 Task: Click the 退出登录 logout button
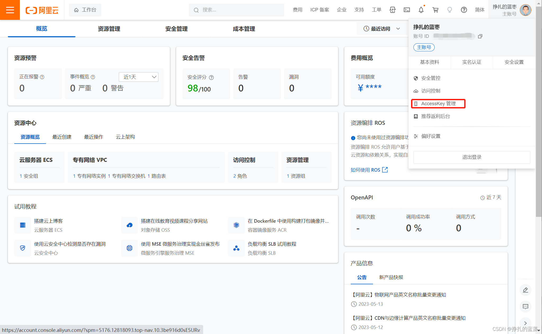472,157
